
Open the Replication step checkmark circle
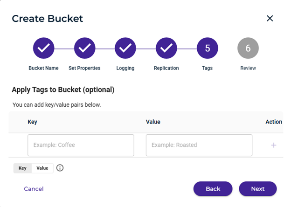(166, 48)
